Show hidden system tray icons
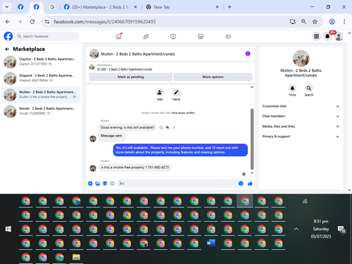352x264 pixels. click(x=296, y=229)
